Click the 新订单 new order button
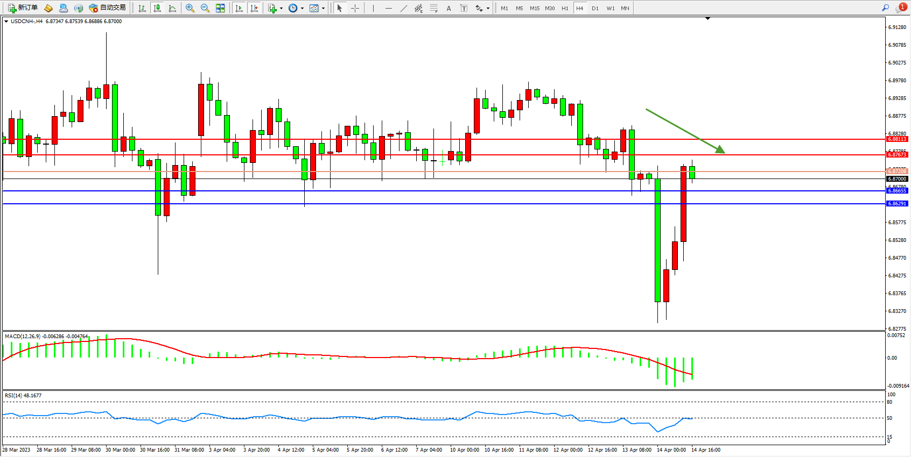Screen dimensions: 911x457 (x=23, y=8)
